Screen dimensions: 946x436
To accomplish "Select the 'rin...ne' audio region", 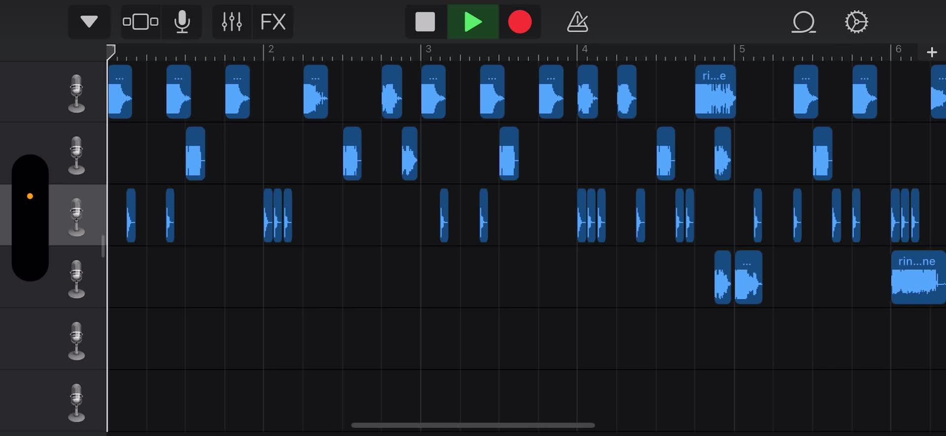I will click(918, 277).
